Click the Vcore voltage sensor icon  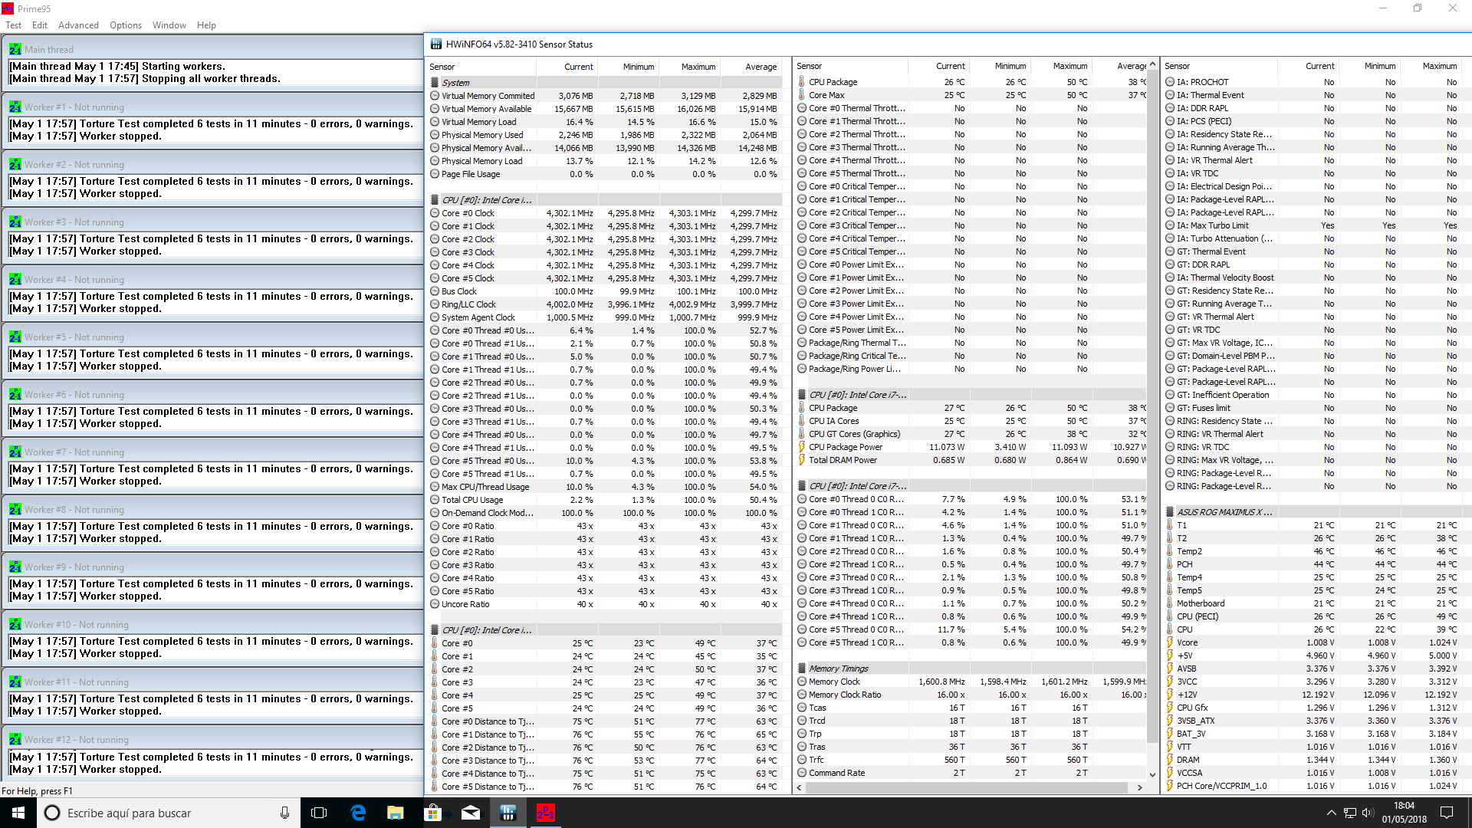pos(1170,642)
